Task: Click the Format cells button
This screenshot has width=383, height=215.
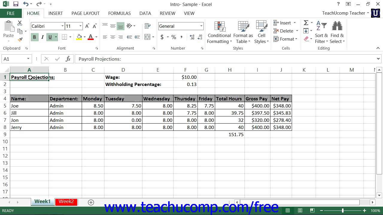Action: point(285,39)
